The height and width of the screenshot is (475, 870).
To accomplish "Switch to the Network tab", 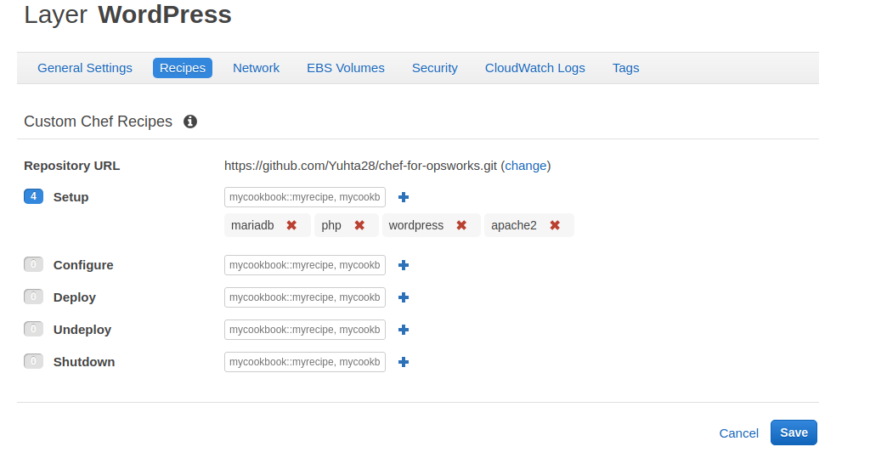I will [x=256, y=68].
